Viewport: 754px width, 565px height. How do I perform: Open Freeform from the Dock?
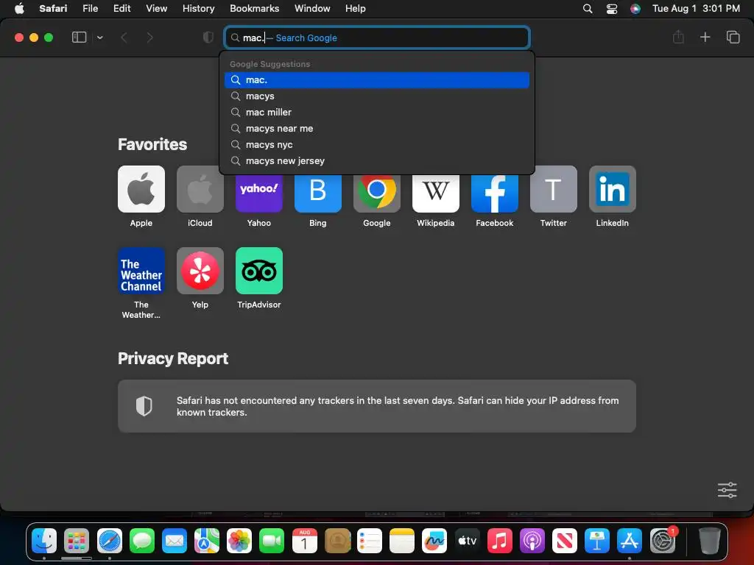click(434, 541)
